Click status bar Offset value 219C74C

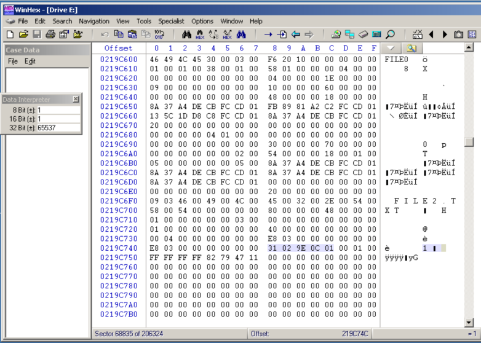coord(355,334)
